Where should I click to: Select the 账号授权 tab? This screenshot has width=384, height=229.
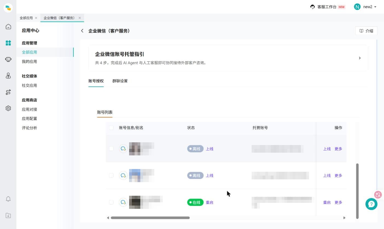tap(96, 81)
